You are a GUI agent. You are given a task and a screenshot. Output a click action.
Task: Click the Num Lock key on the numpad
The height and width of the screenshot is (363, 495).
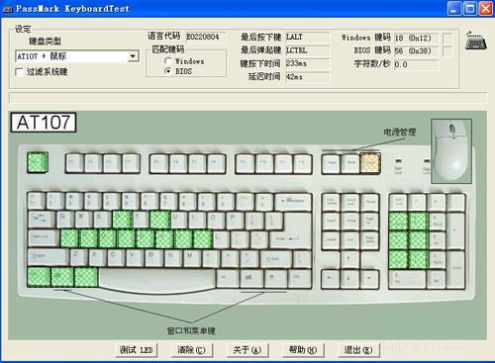398,202
